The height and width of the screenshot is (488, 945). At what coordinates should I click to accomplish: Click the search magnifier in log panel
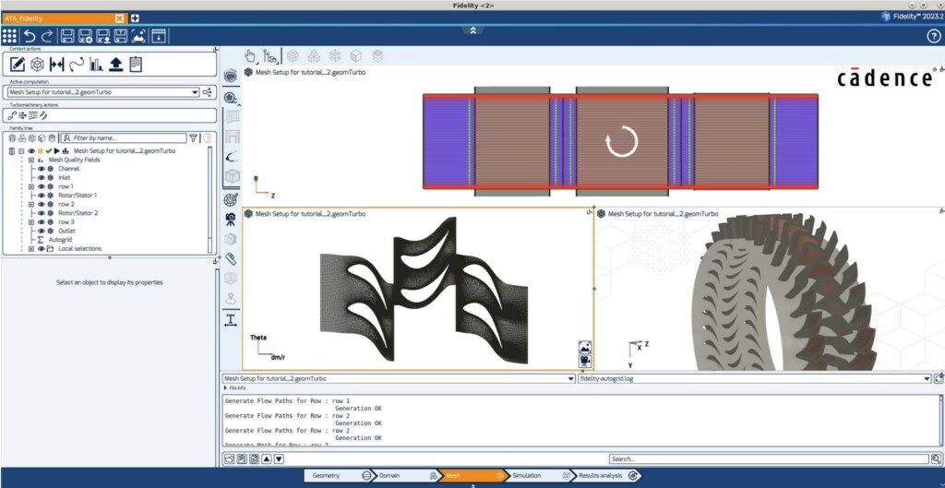click(938, 459)
